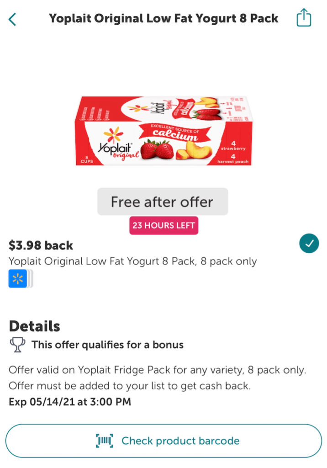Tap the Walmart retailer logo icon
The height and width of the screenshot is (468, 327).
click(x=18, y=278)
